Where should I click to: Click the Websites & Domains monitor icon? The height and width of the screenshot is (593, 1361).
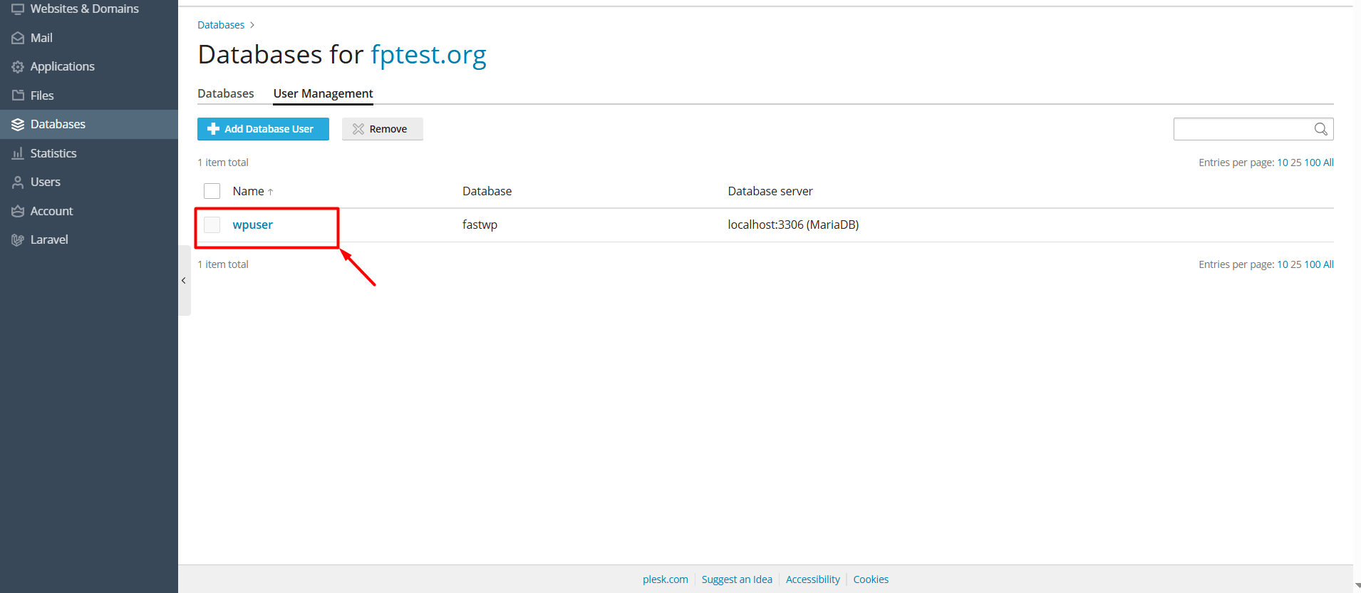[x=18, y=9]
